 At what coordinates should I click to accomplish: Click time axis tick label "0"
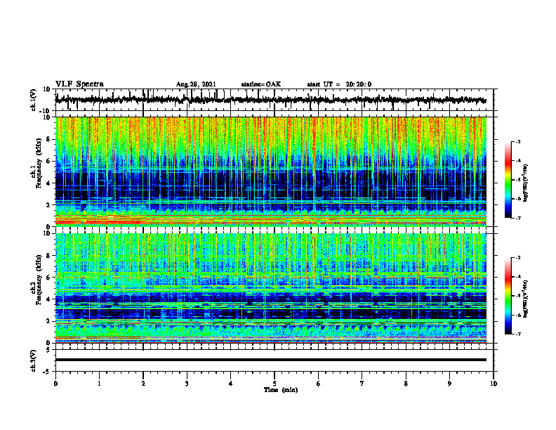[55, 384]
